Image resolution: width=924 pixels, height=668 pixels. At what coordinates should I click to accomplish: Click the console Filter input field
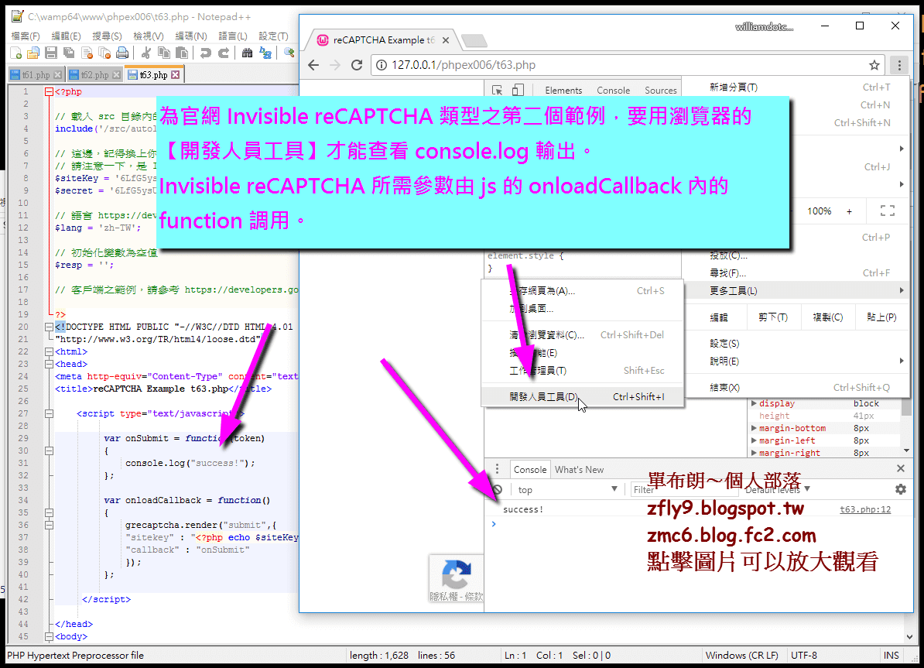[x=683, y=489]
